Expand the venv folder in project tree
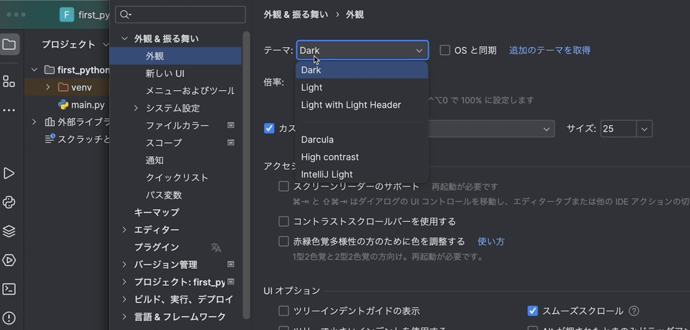The image size is (690, 330). pyautogui.click(x=48, y=87)
